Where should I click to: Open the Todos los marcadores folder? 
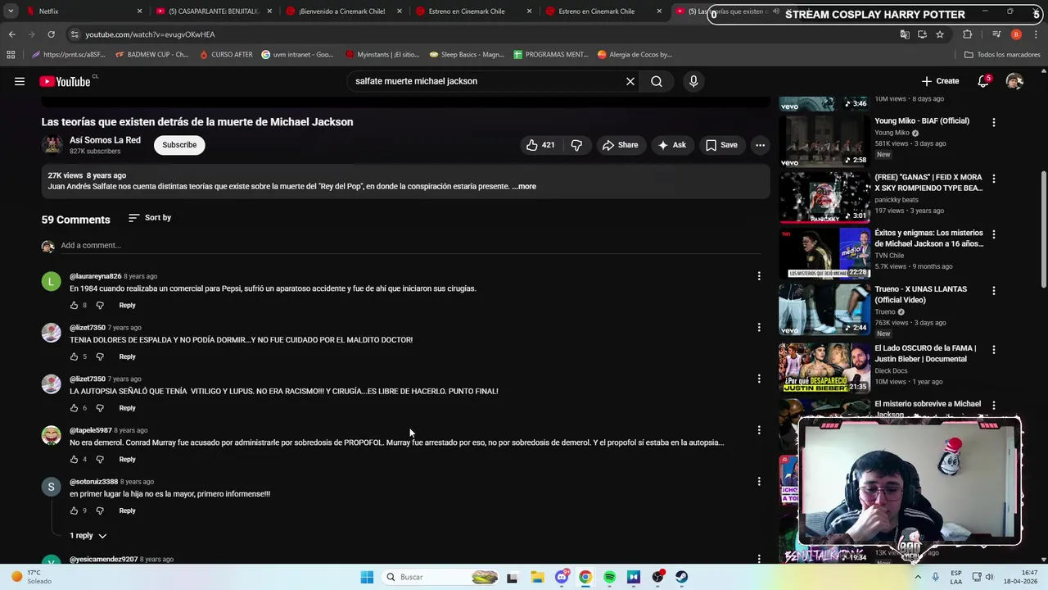(1002, 55)
